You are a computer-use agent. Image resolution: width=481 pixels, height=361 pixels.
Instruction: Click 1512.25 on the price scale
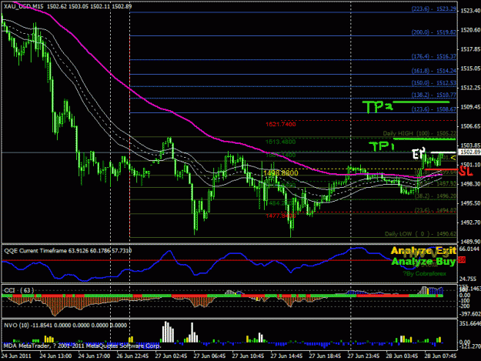pos(470,88)
